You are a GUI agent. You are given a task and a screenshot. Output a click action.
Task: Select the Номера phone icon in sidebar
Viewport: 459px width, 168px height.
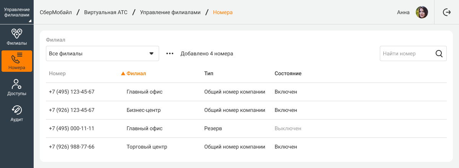[x=17, y=58]
